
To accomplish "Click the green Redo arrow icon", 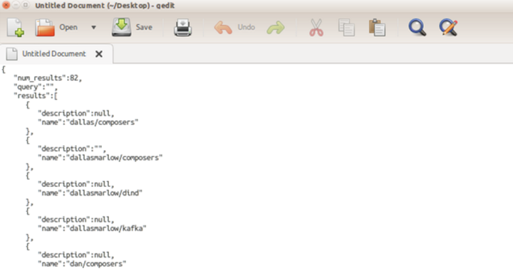I will (276, 28).
